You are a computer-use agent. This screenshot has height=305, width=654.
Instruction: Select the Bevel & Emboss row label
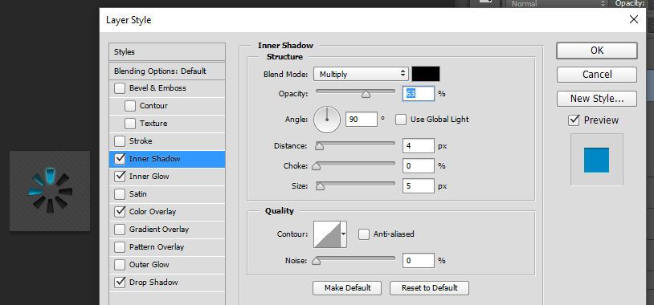[157, 88]
